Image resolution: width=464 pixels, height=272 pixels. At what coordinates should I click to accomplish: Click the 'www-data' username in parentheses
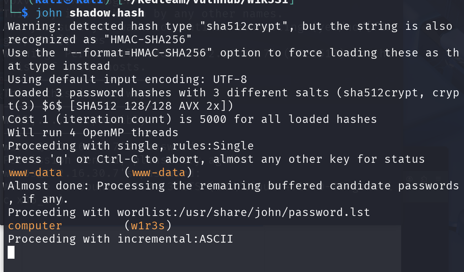click(158, 172)
